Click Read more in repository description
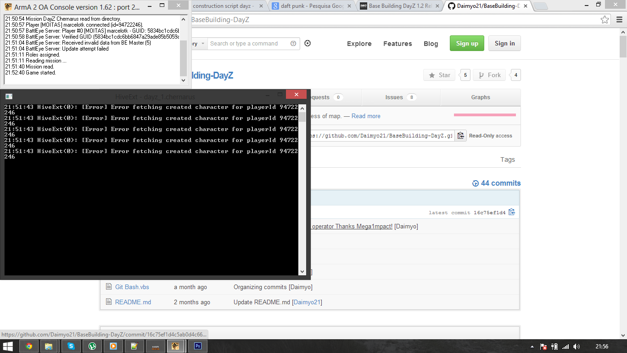The height and width of the screenshot is (353, 627). coord(366,116)
